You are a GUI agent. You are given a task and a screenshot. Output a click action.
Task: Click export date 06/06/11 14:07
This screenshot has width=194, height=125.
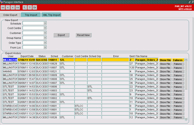click(x=26, y=83)
